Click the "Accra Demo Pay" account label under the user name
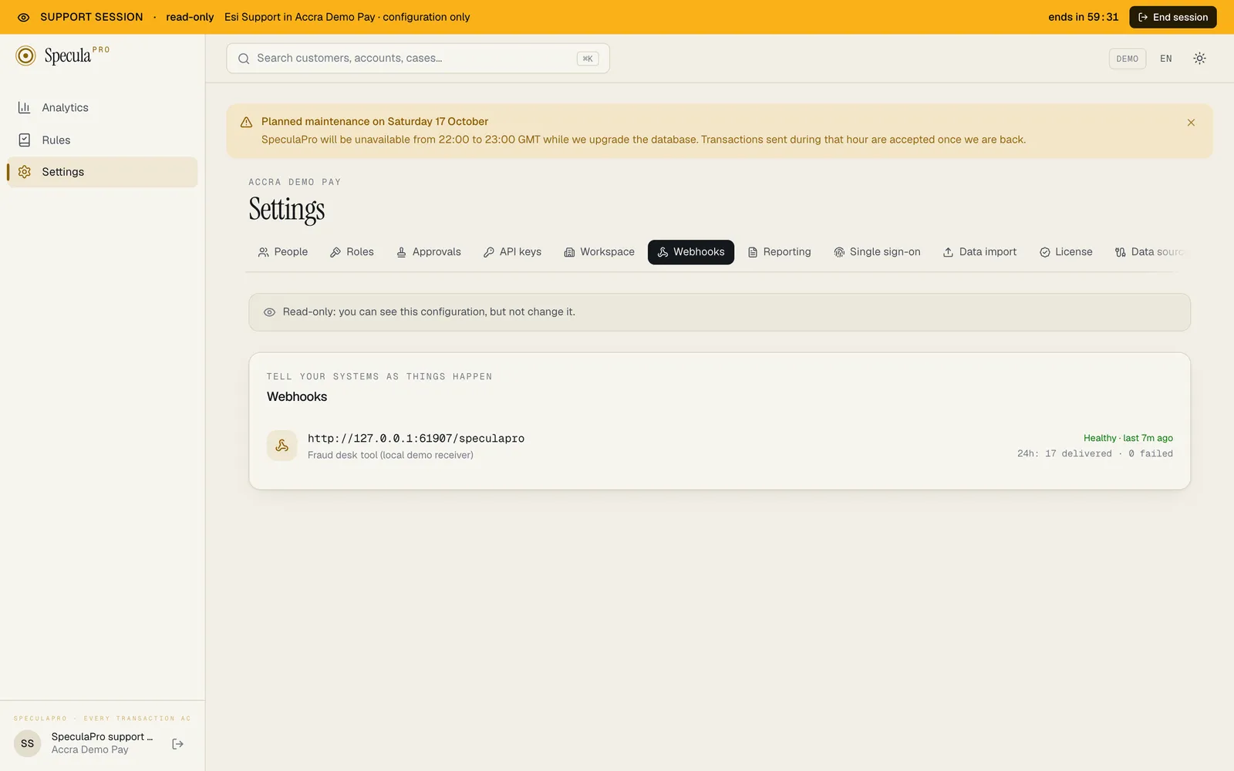Image resolution: width=1234 pixels, height=771 pixels. point(90,750)
